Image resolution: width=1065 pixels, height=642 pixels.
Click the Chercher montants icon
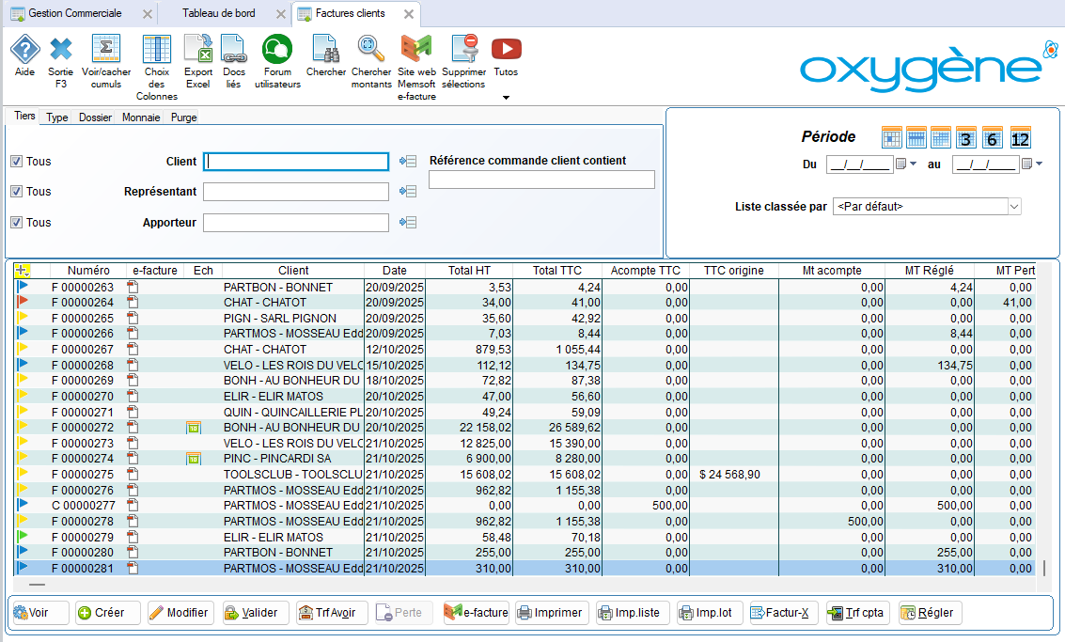point(371,50)
